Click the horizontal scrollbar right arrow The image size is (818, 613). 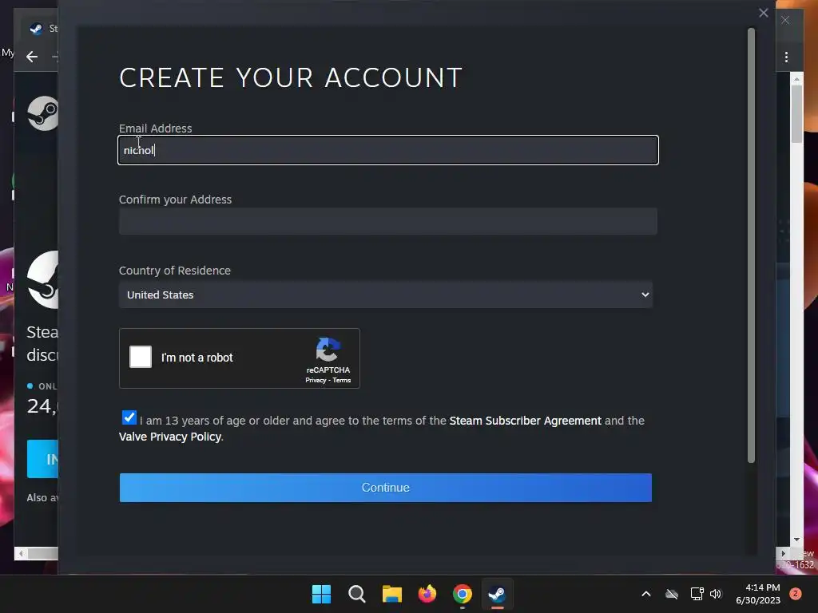point(783,554)
